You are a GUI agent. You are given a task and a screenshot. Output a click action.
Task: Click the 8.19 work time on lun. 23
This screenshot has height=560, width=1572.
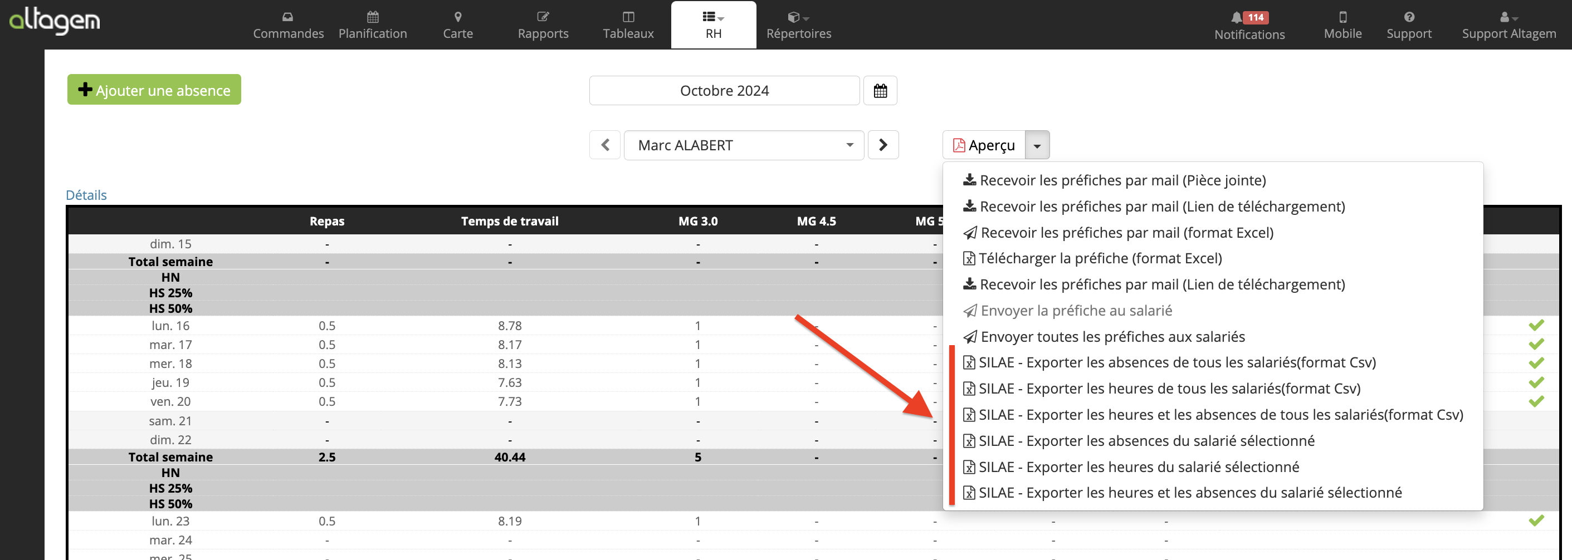tap(510, 521)
